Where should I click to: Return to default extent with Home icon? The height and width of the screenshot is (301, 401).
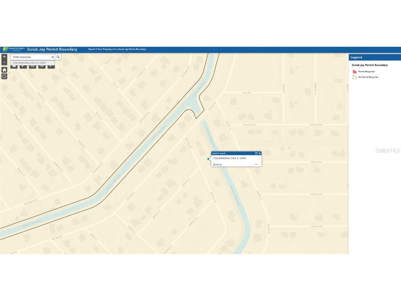point(4,70)
